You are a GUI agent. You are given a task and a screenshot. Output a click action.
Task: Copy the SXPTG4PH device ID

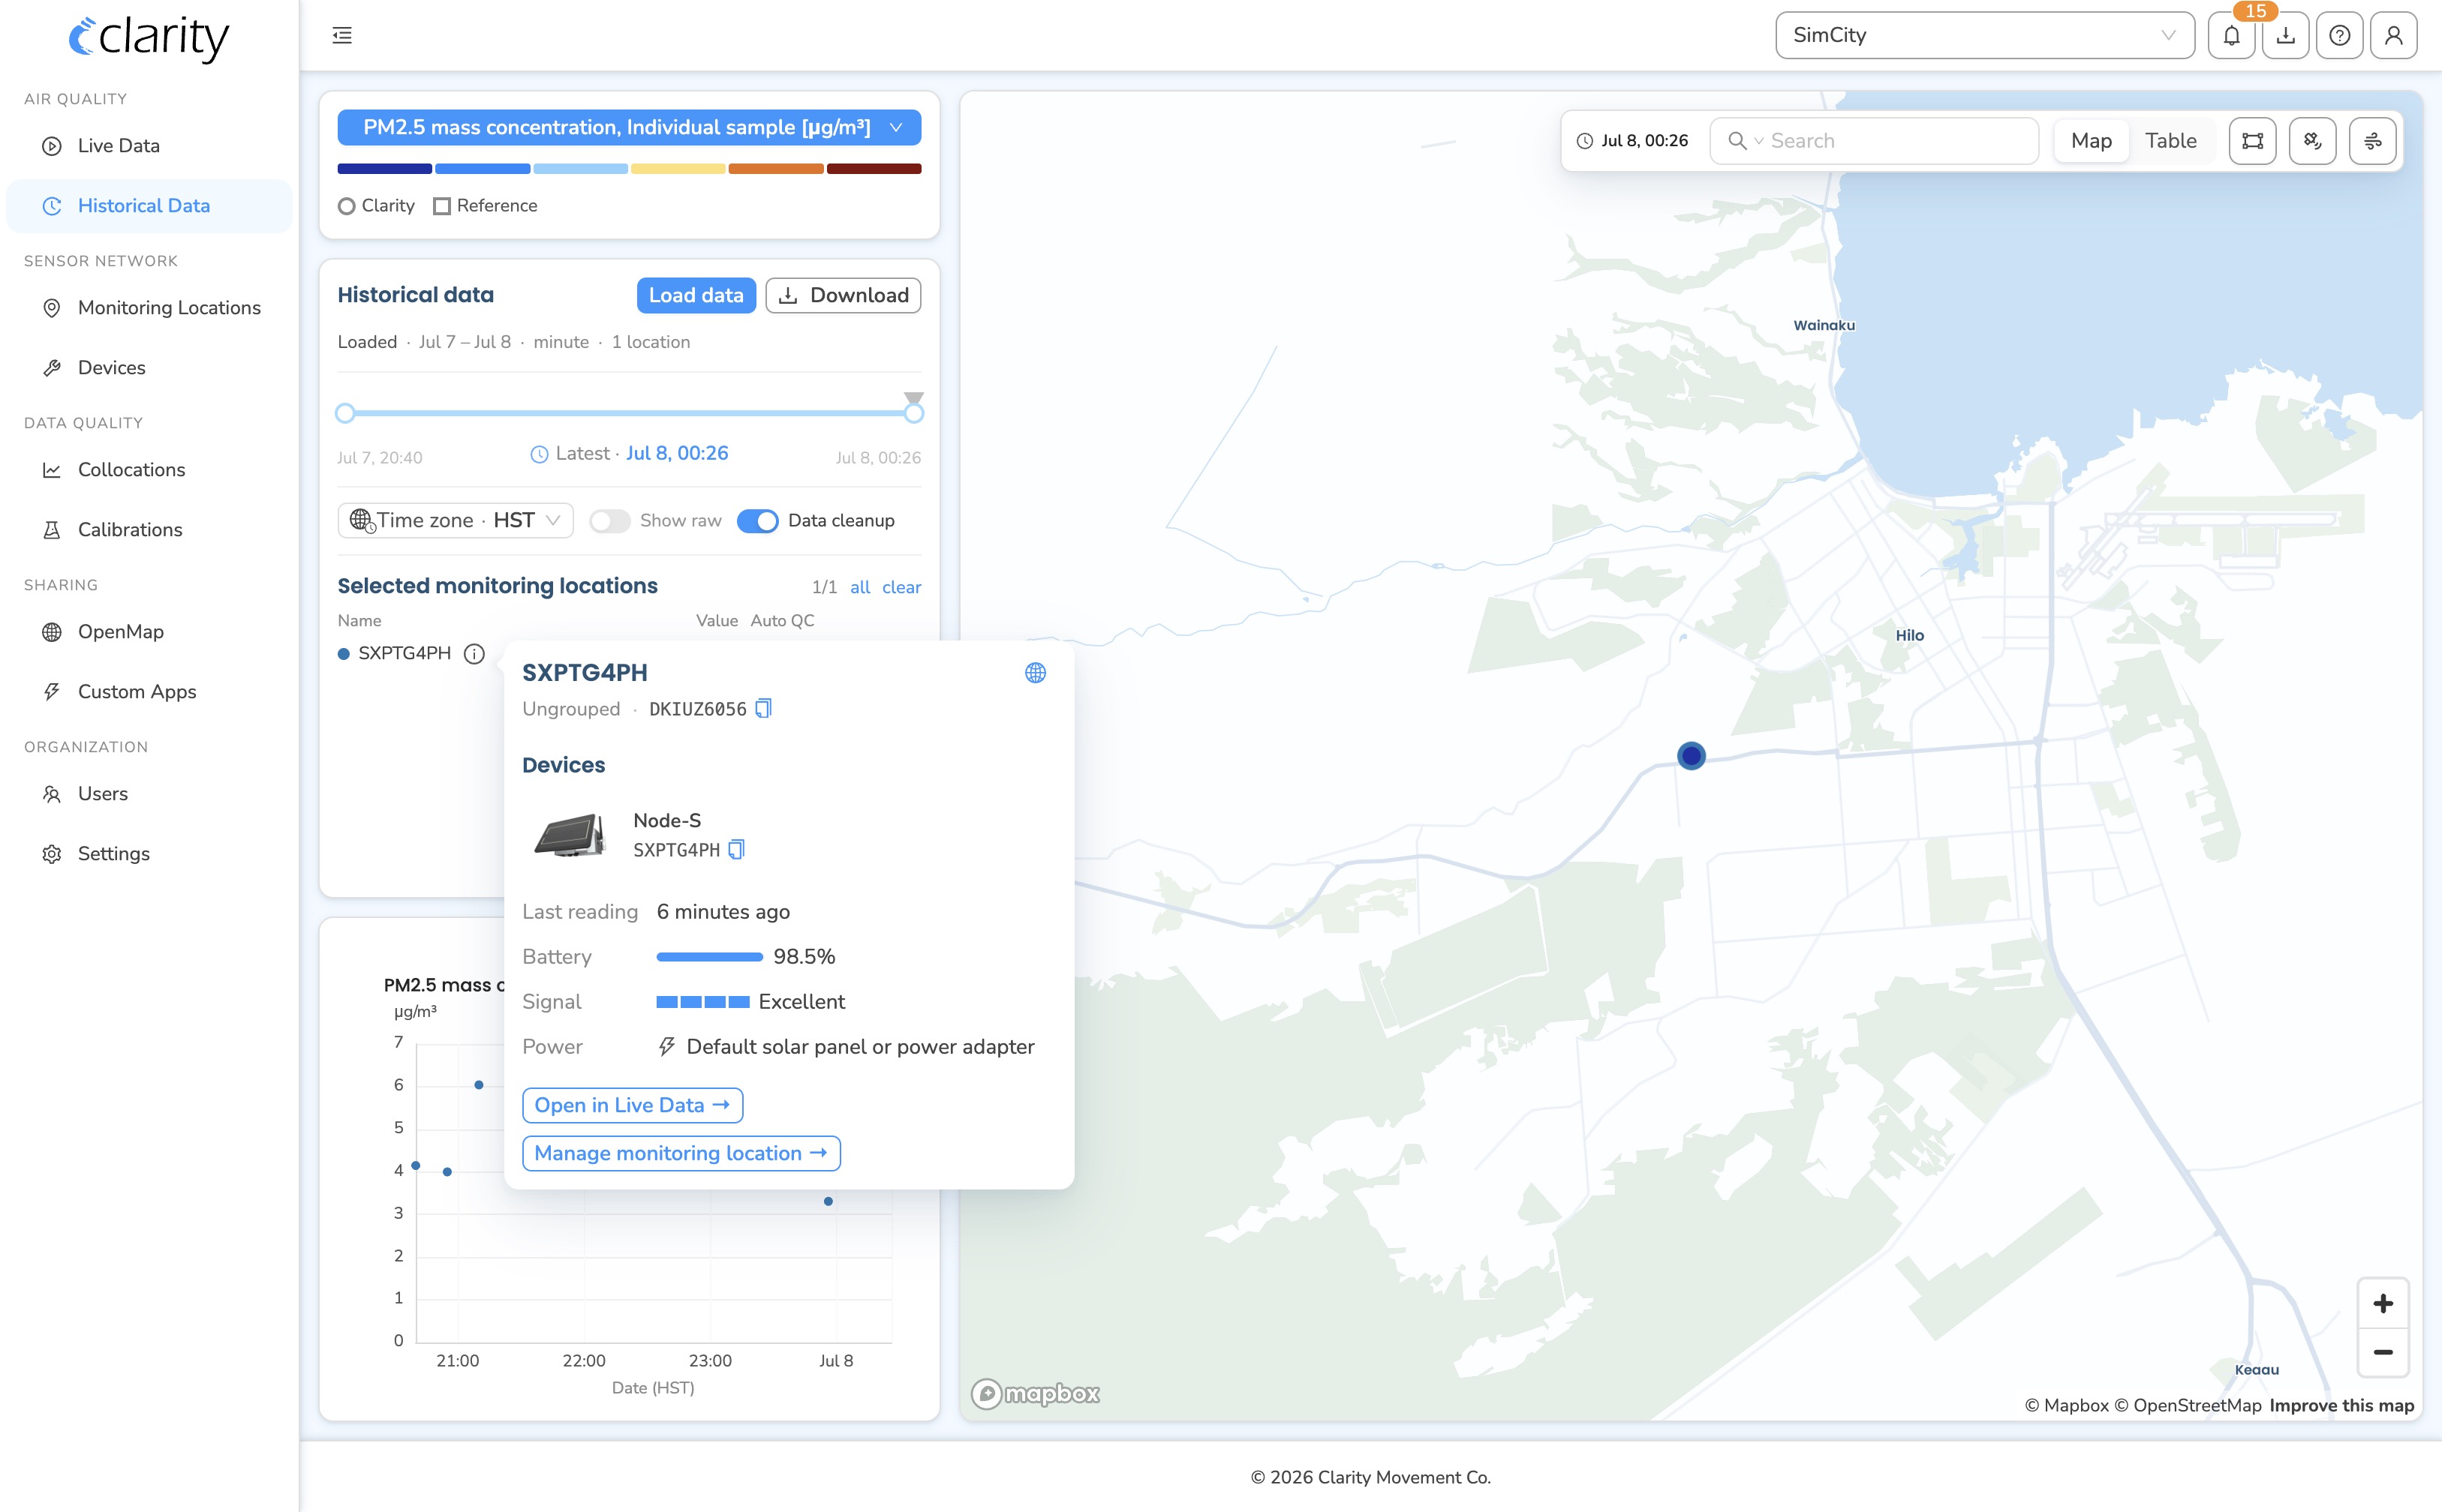[x=736, y=850]
